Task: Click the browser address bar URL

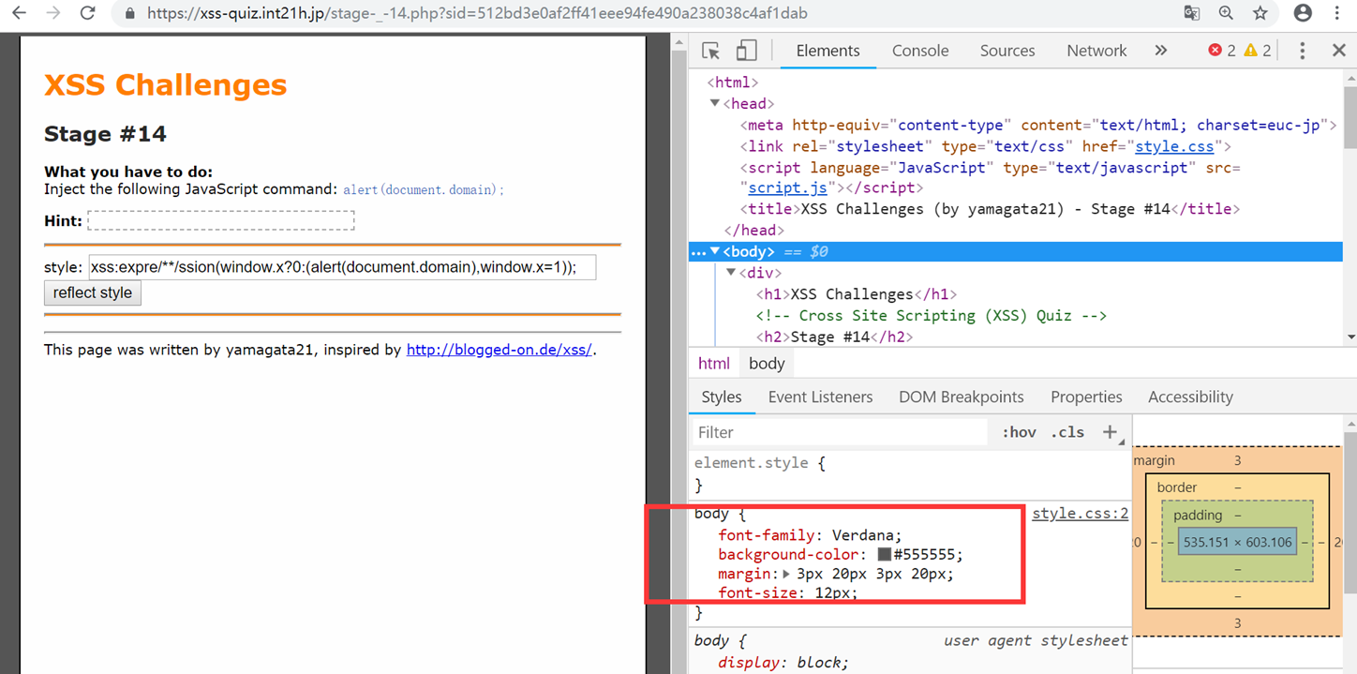Action: pos(477,14)
